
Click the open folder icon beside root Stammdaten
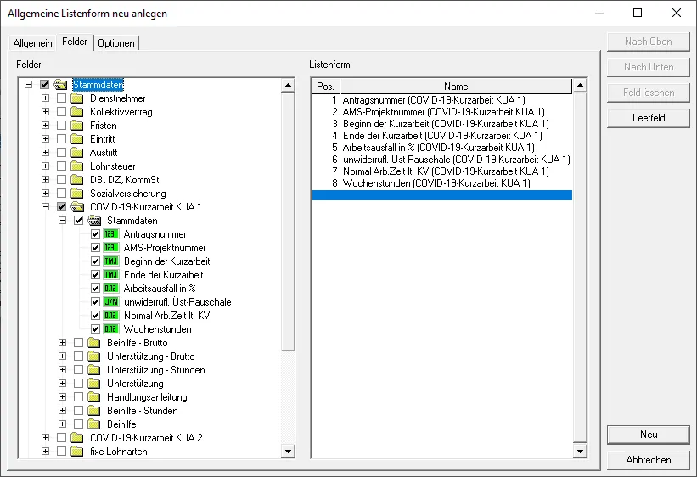60,85
